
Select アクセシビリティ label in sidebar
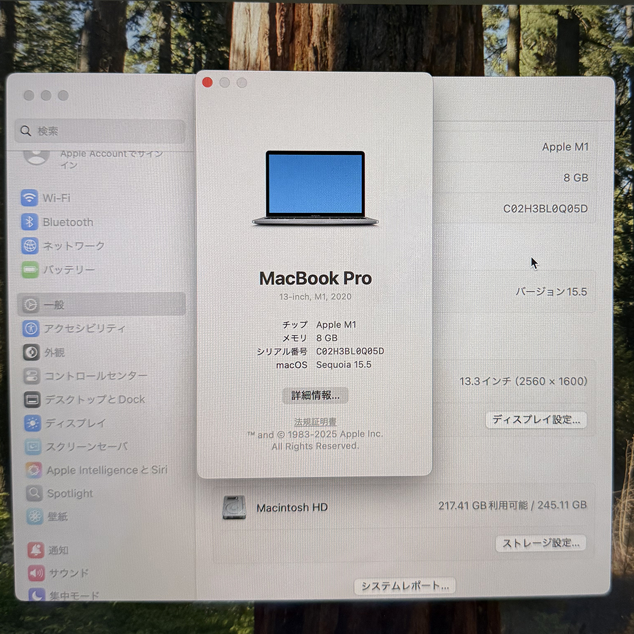coord(85,329)
